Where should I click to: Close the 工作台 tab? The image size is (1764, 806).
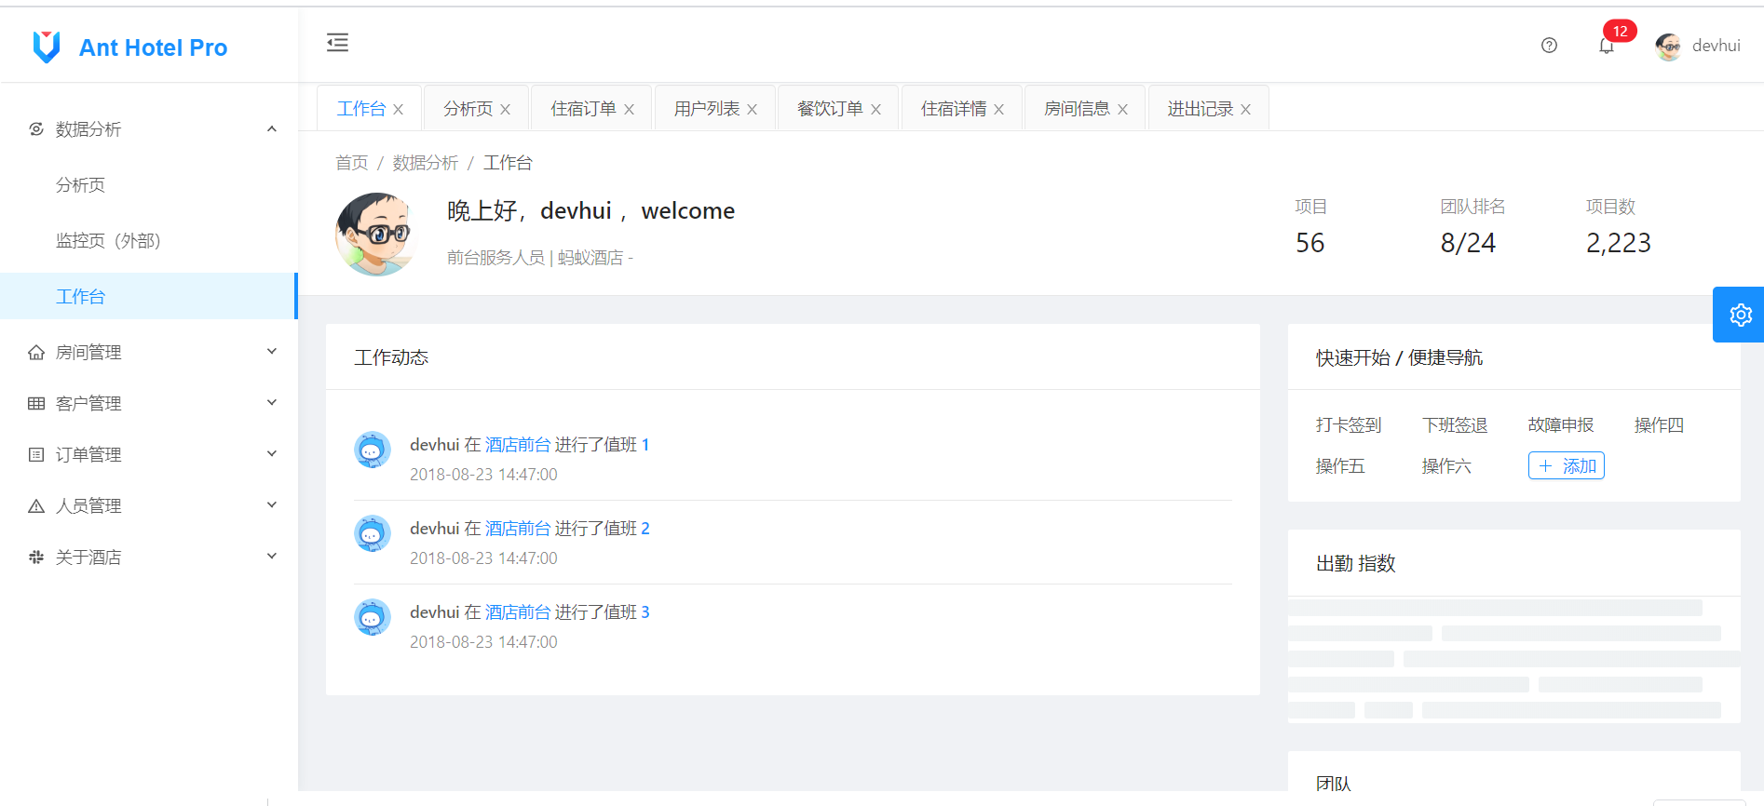399,110
